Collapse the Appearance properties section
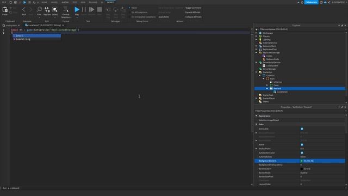 click(256, 116)
